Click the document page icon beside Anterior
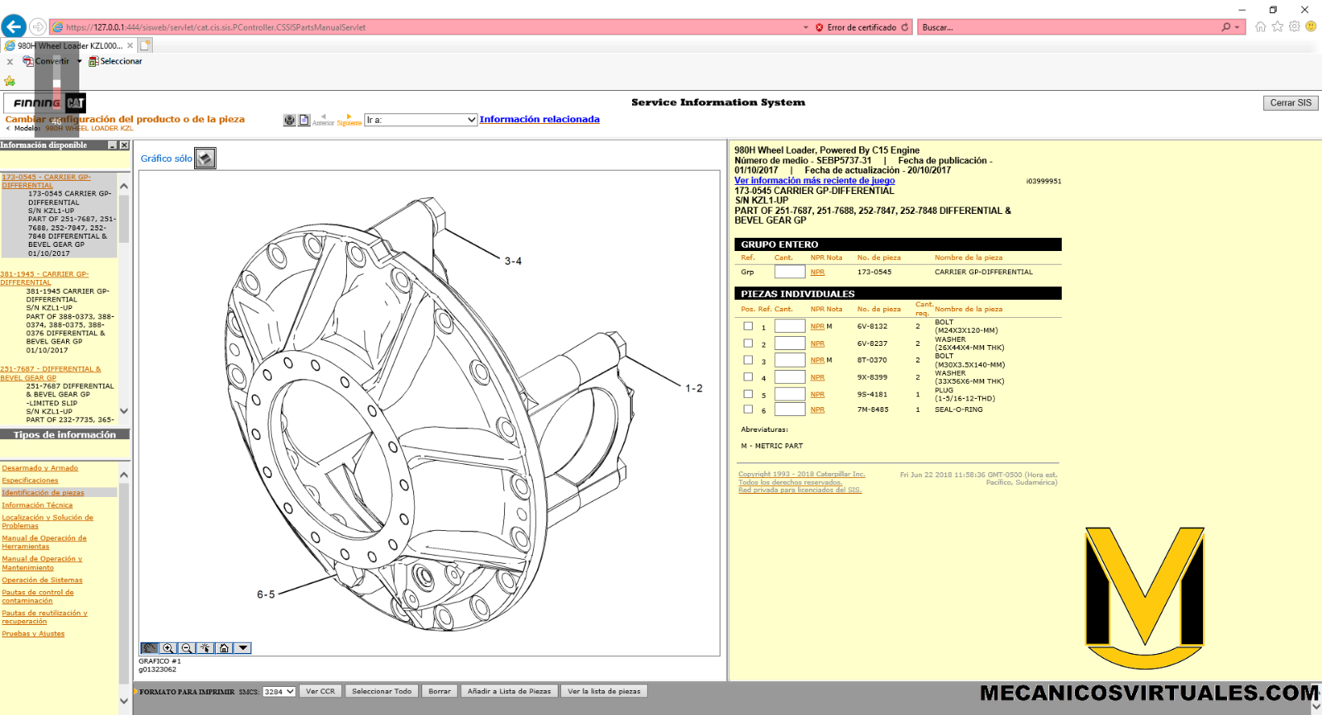 coord(304,121)
